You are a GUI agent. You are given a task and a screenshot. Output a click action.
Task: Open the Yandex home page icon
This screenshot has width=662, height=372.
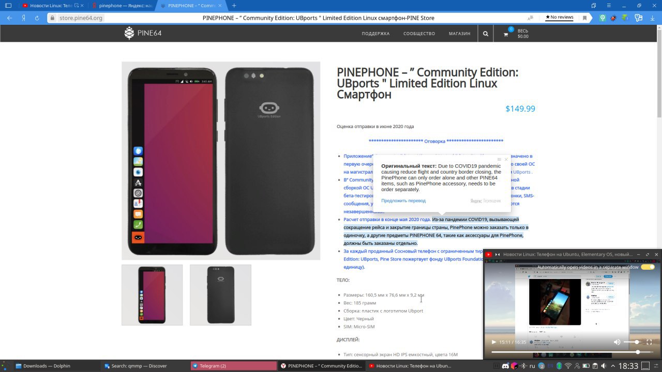(x=24, y=18)
